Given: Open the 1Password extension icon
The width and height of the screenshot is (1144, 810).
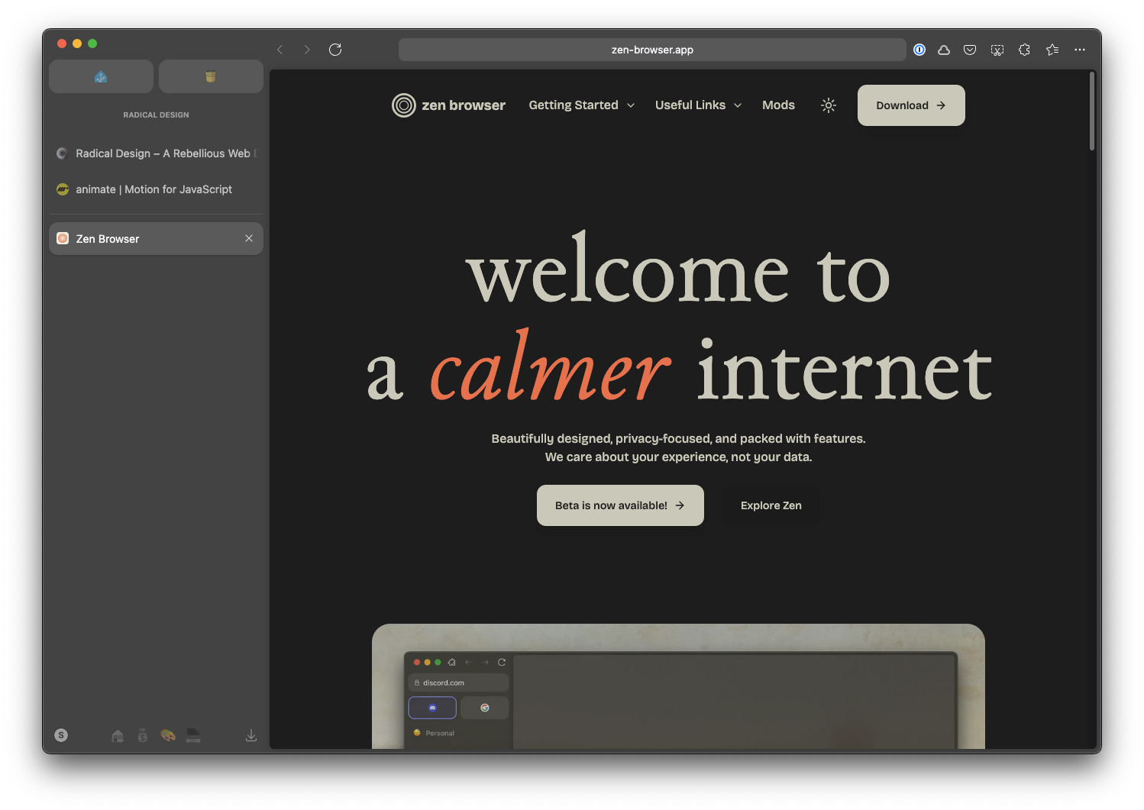Looking at the screenshot, I should coord(919,50).
